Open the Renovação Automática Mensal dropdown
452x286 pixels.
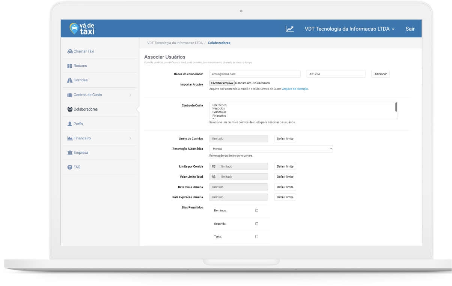271,149
